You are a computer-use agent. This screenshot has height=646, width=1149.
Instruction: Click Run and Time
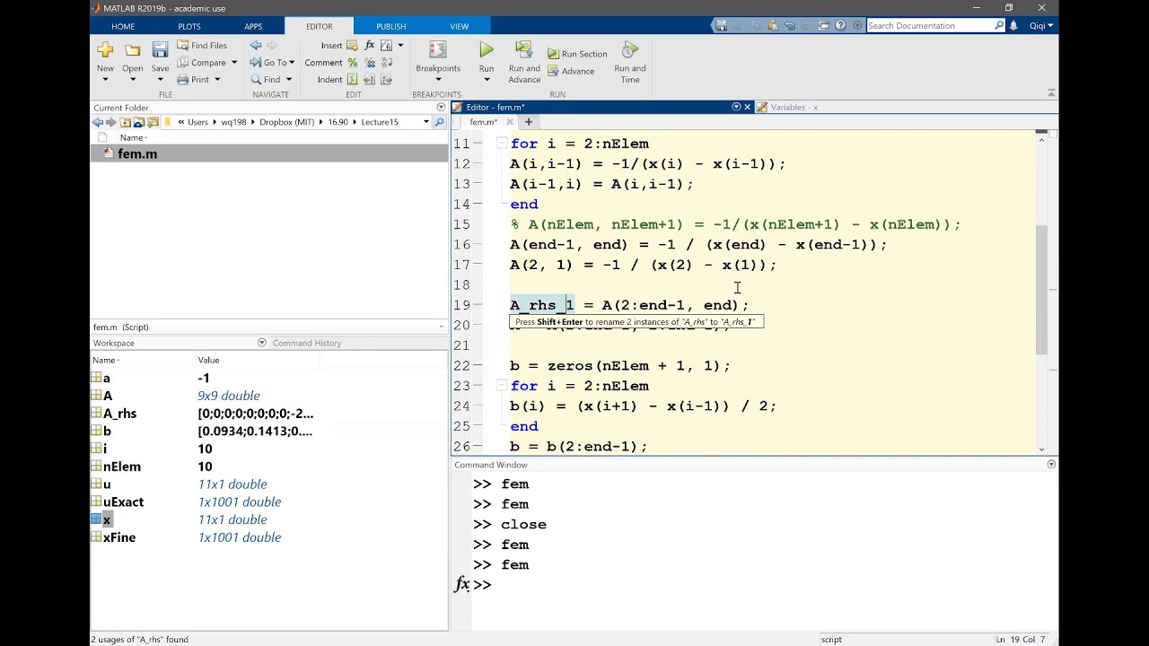tap(630, 61)
